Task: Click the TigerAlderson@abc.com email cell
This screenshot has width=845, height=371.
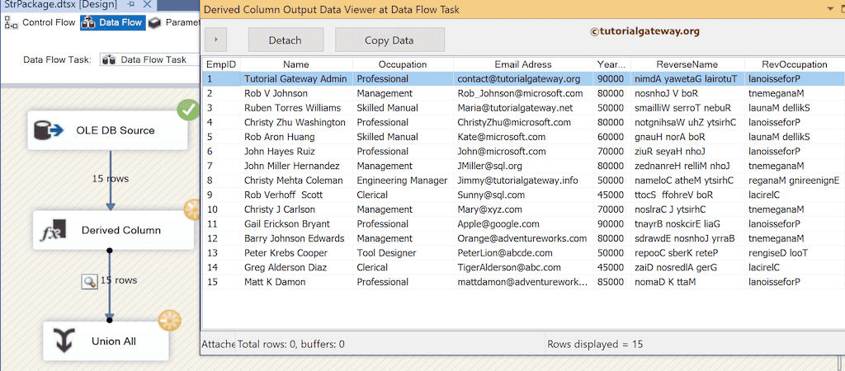Action: point(522,268)
